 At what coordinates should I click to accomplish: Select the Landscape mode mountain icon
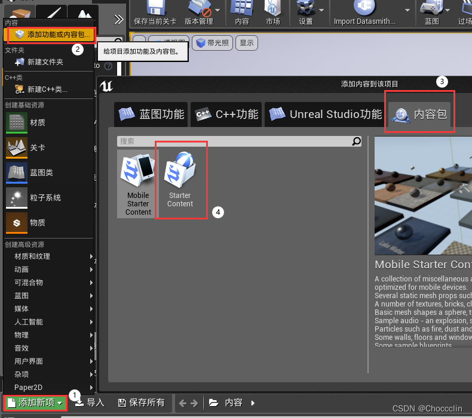click(84, 13)
